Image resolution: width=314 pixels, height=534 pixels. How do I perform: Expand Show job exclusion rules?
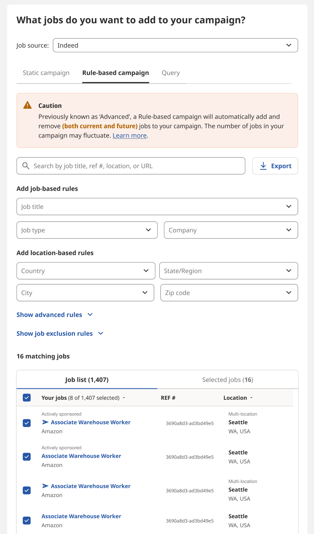tap(60, 334)
